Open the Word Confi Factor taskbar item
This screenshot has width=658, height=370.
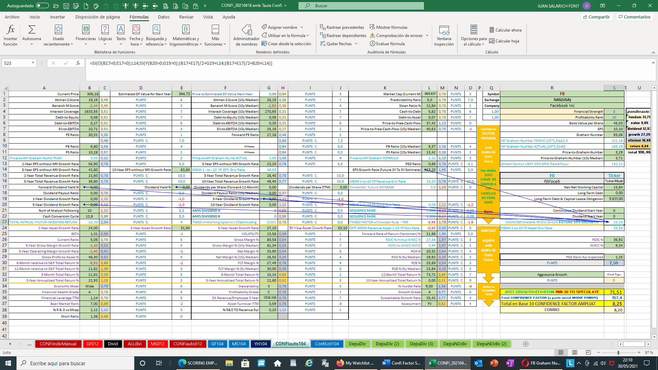pyautogui.click(x=401, y=363)
